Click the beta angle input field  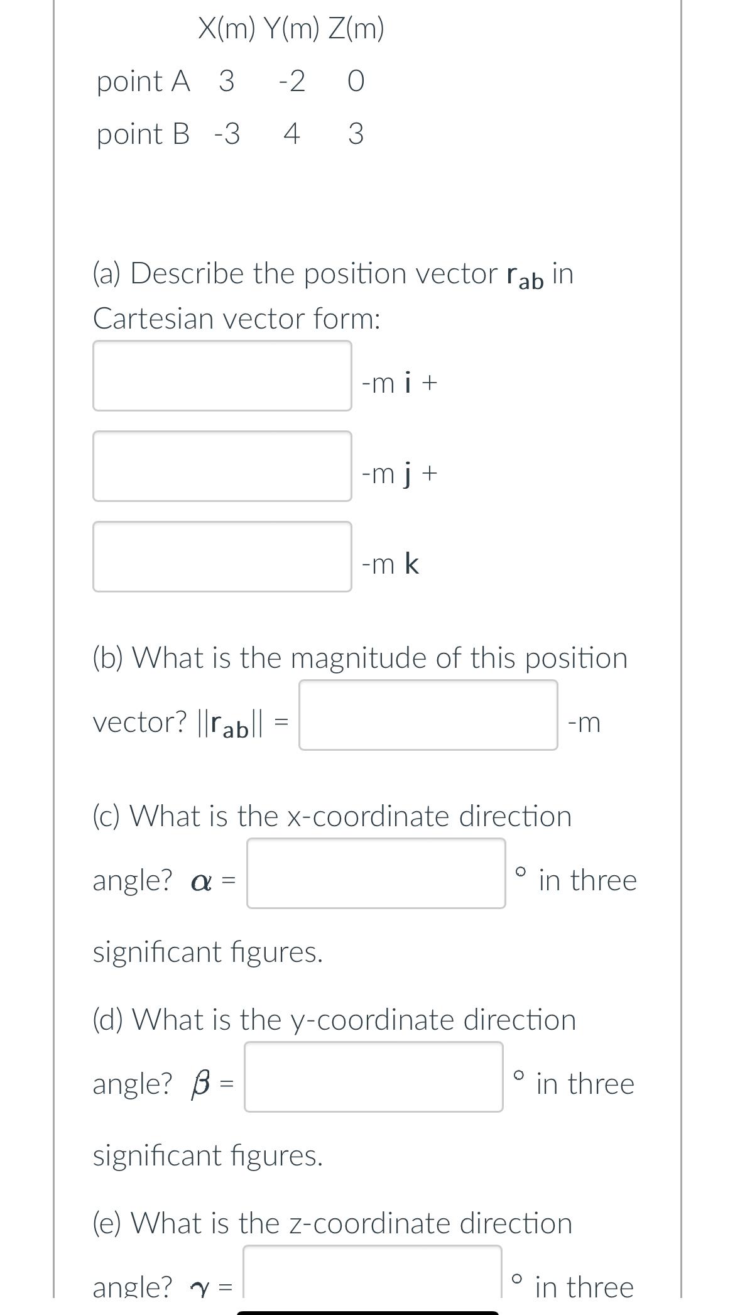click(373, 1076)
